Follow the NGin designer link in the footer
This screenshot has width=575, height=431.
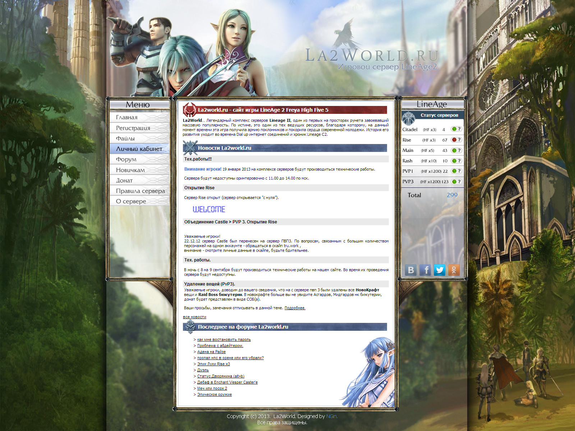click(x=331, y=416)
